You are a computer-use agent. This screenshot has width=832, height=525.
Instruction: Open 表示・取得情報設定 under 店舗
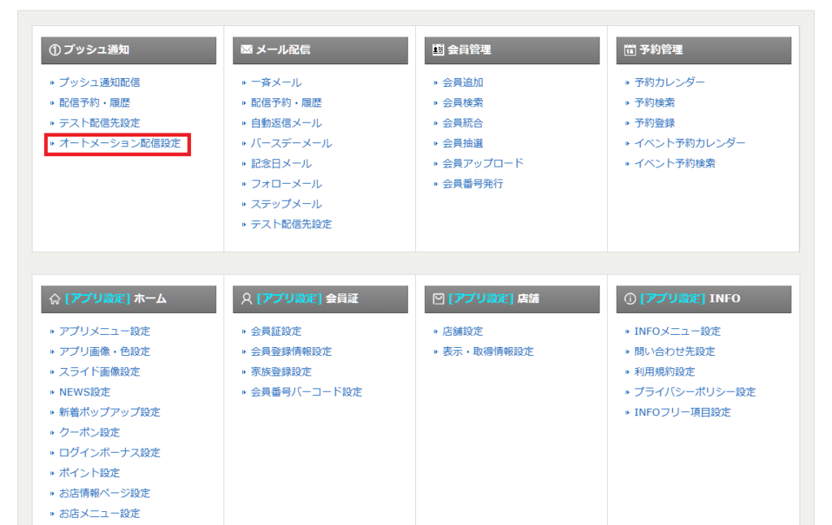click(487, 352)
